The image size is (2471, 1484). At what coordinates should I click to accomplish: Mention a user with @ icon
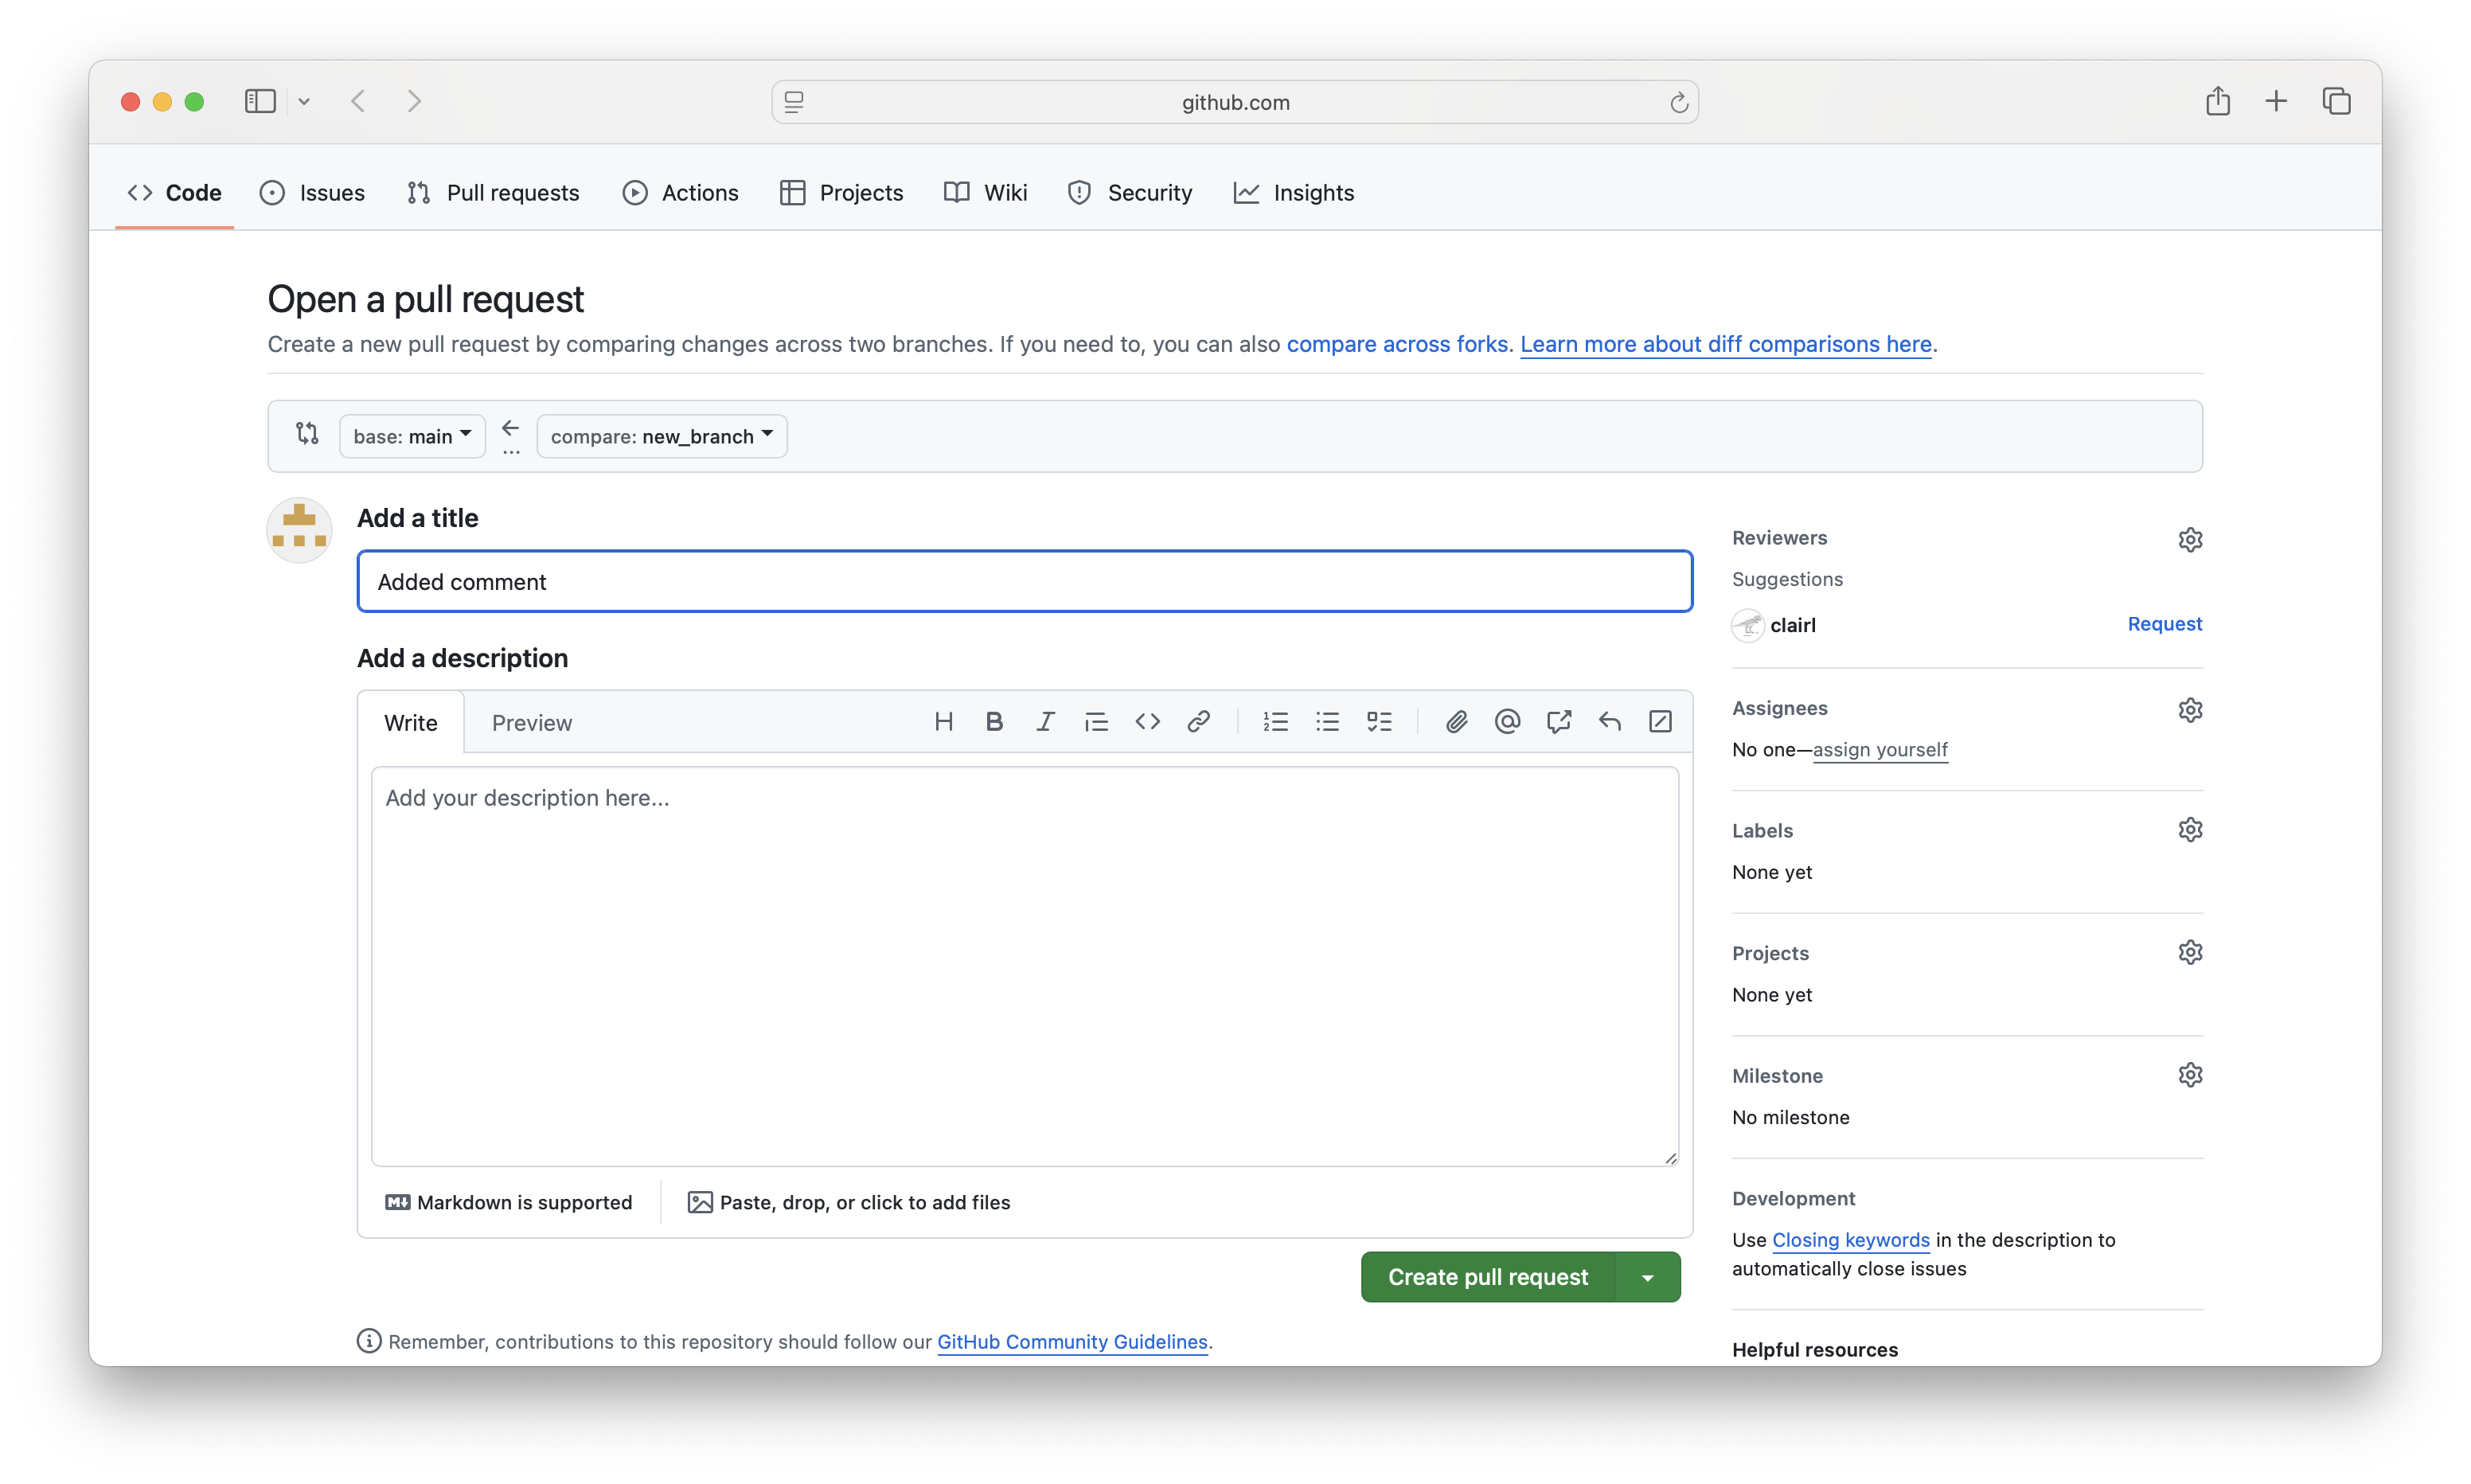tap(1506, 721)
